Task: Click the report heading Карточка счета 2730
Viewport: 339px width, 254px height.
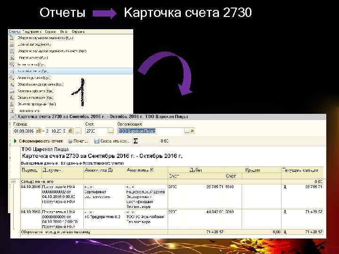Action: (102, 156)
